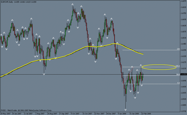Select the yellow ellipse drawn object
The width and height of the screenshot is (187, 115).
pos(159,67)
